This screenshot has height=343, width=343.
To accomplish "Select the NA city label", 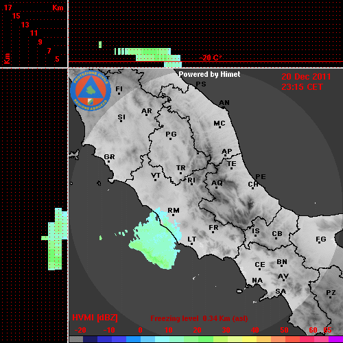I will tap(257, 281).
